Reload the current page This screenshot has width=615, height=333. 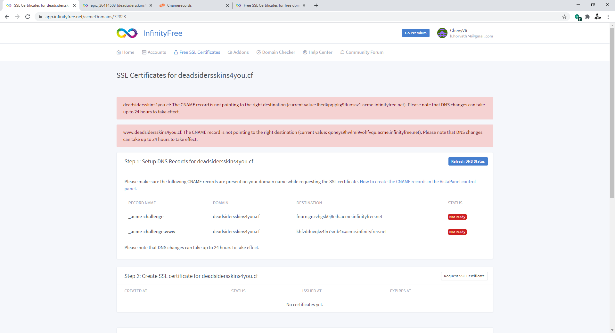(x=28, y=17)
